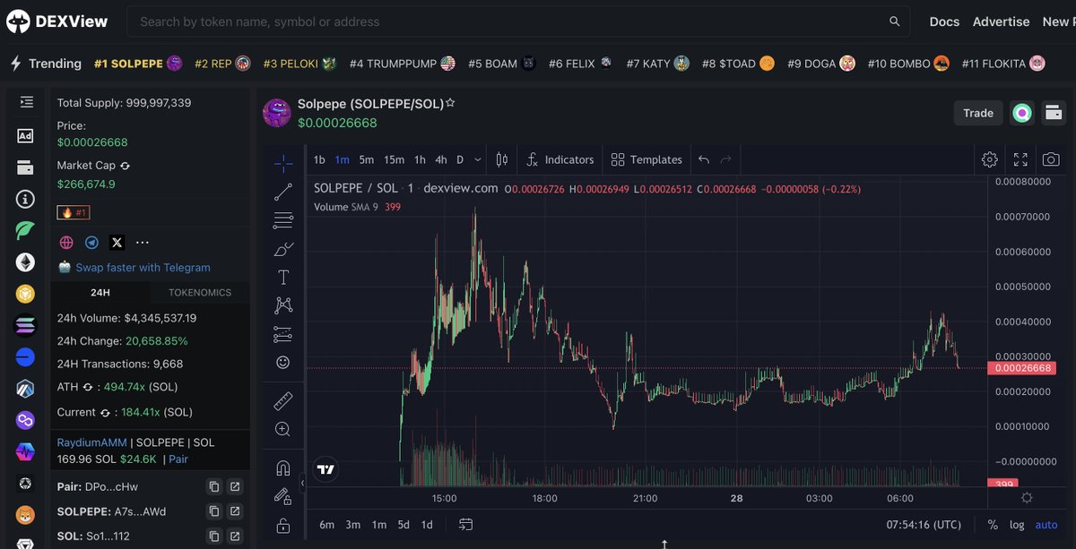Select the crosshair cursor tool
The height and width of the screenshot is (549, 1076).
click(x=283, y=163)
